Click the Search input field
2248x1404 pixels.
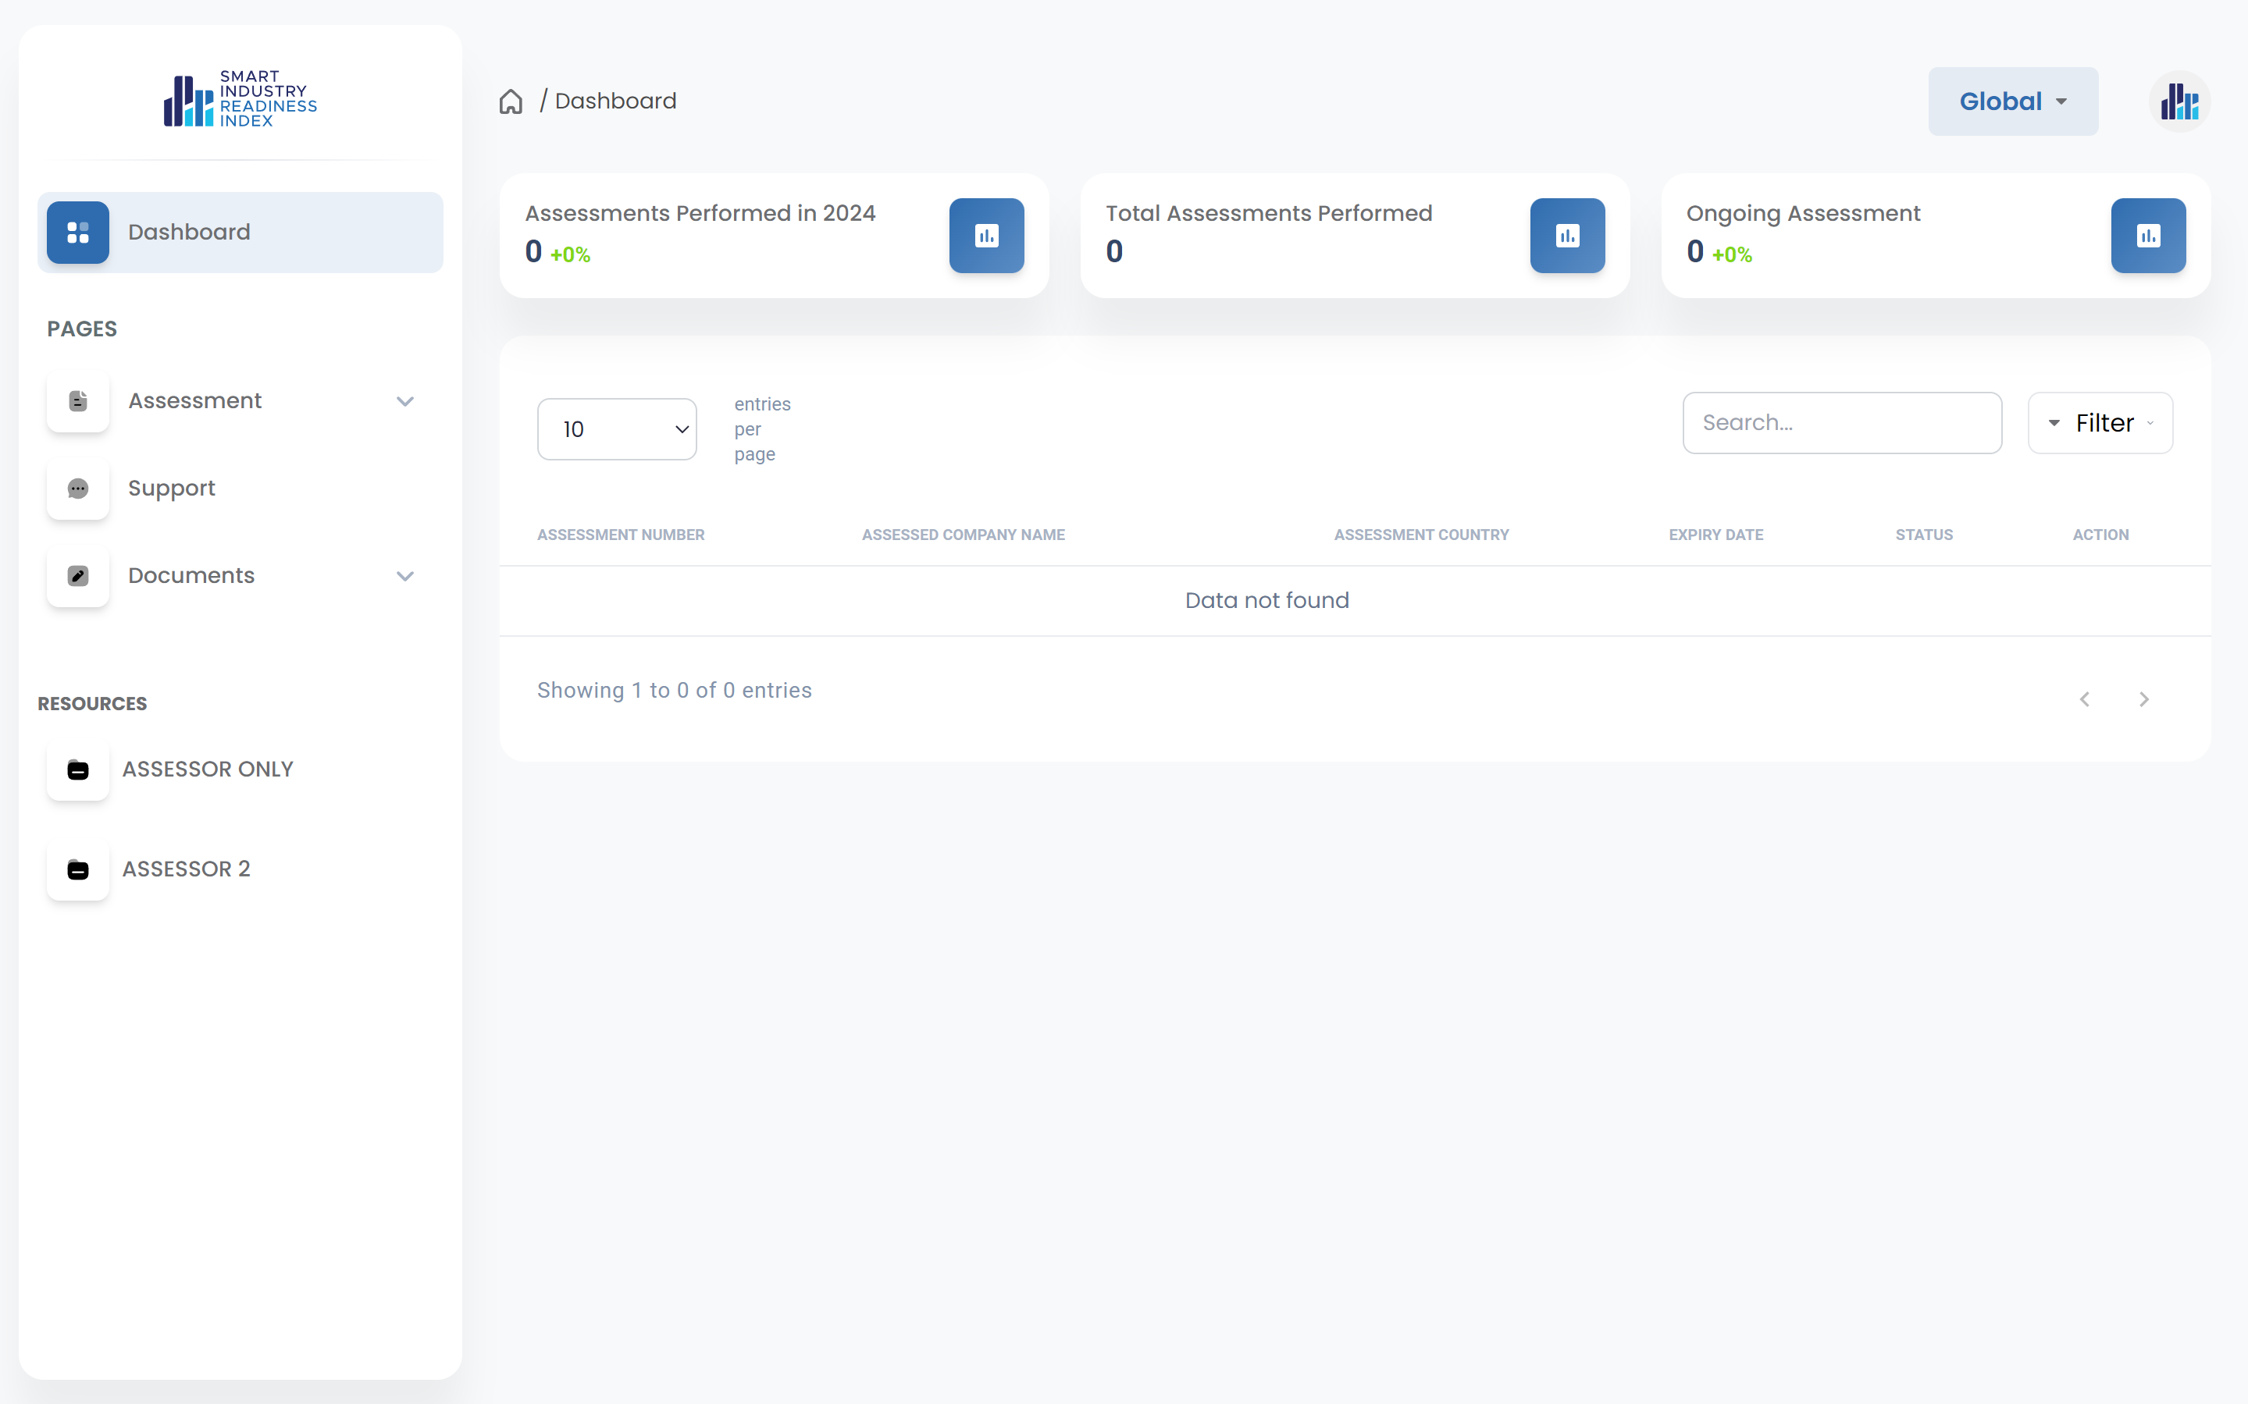tap(1841, 424)
